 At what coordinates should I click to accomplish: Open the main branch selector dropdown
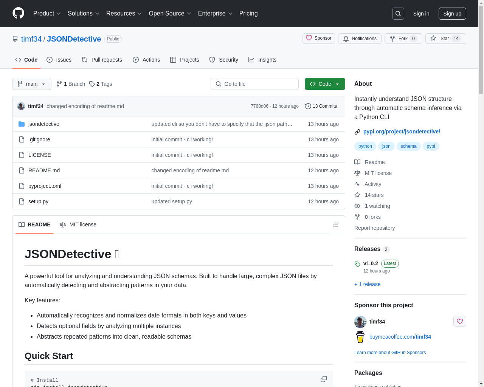point(32,84)
